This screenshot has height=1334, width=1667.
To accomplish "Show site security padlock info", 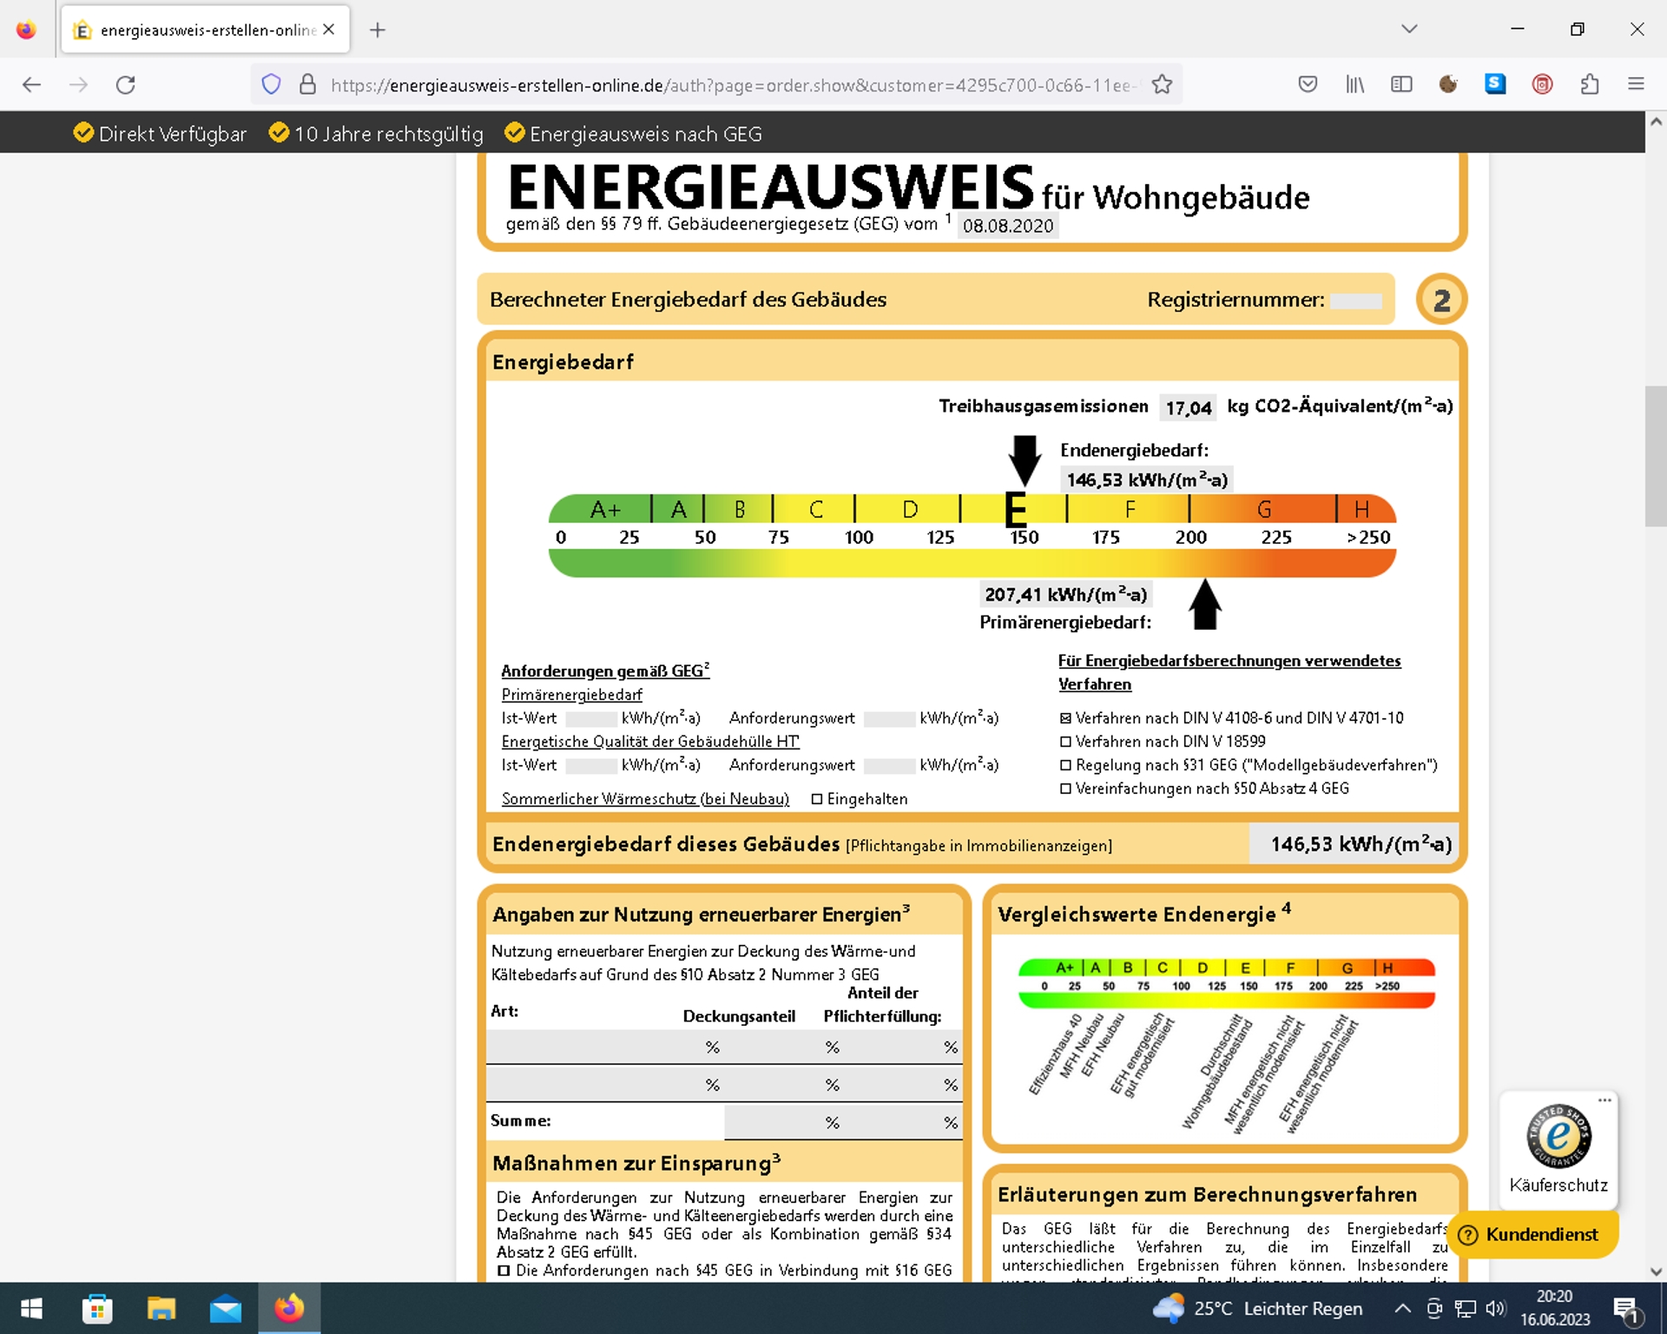I will point(307,84).
